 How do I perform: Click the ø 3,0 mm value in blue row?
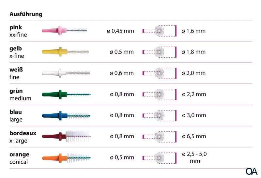(x=194, y=115)
